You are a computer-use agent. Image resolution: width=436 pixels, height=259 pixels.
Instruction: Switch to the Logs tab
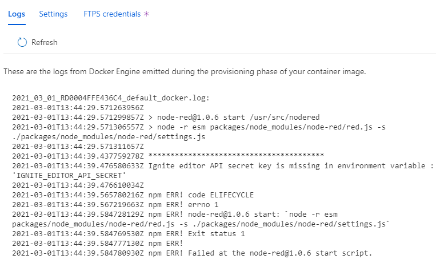point(17,14)
